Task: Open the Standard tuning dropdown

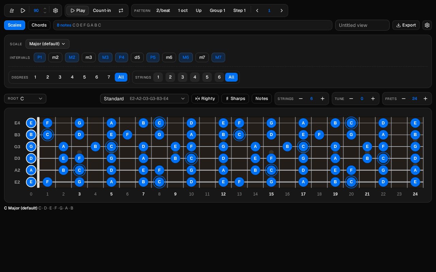Action: (144, 99)
